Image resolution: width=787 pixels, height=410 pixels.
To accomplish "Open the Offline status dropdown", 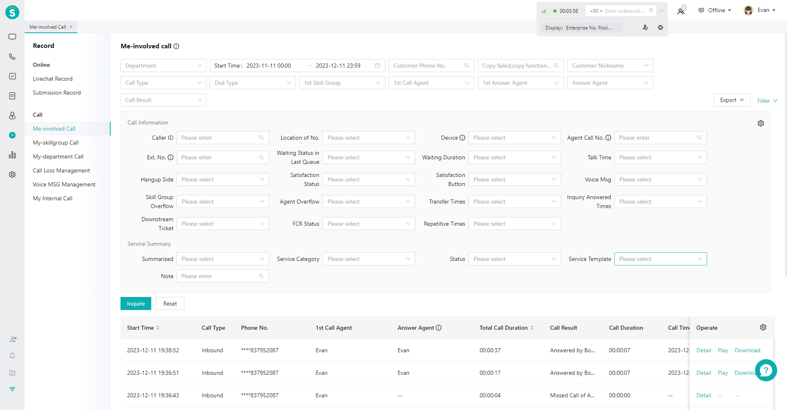I will 715,10.
